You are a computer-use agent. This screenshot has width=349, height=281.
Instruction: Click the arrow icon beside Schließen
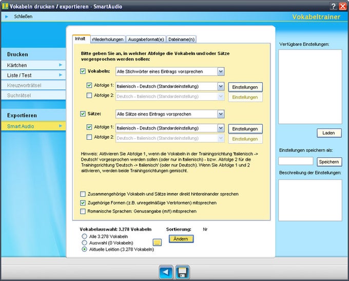click(x=7, y=16)
